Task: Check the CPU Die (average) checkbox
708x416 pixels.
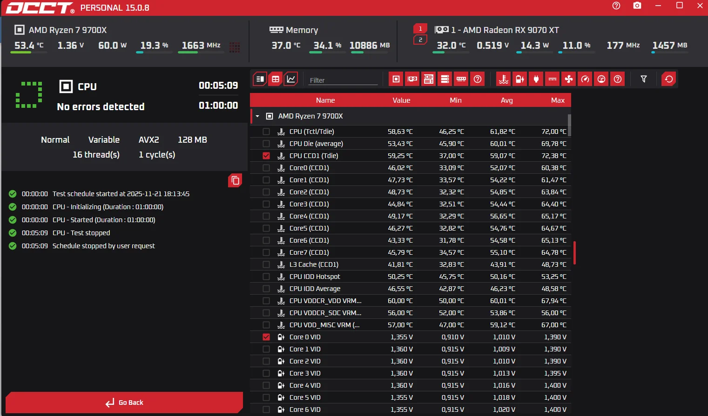Action: (266, 144)
